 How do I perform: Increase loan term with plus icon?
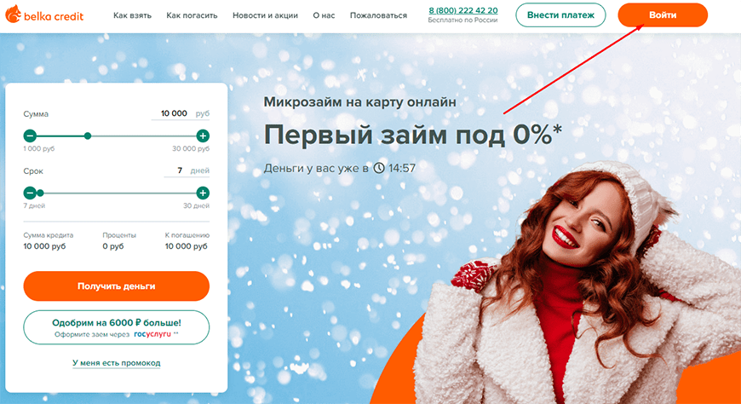203,193
